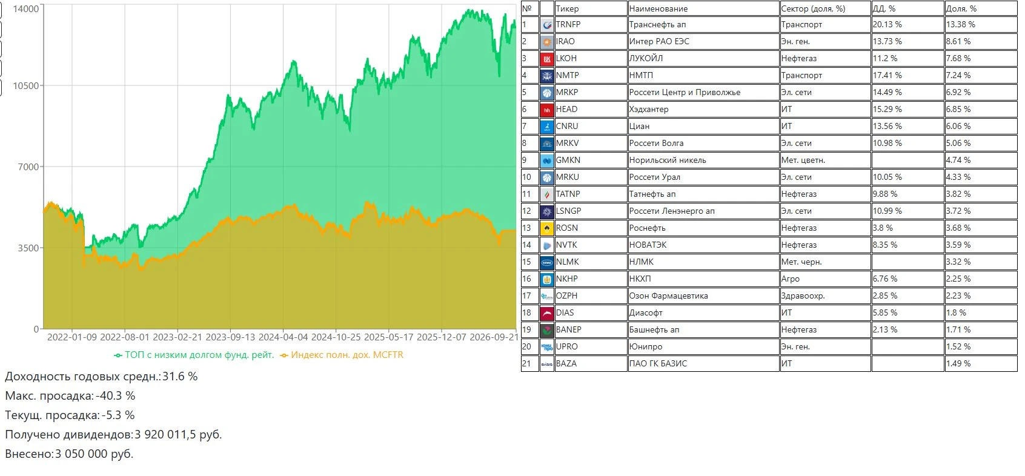Click the green chart peak near 14000

tap(470, 11)
